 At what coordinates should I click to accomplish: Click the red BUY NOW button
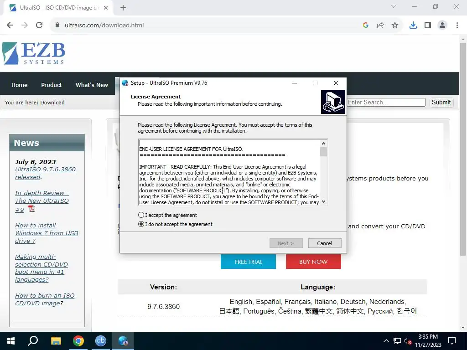pyautogui.click(x=313, y=262)
